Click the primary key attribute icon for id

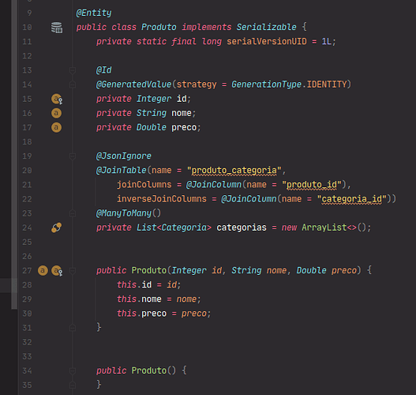click(57, 99)
